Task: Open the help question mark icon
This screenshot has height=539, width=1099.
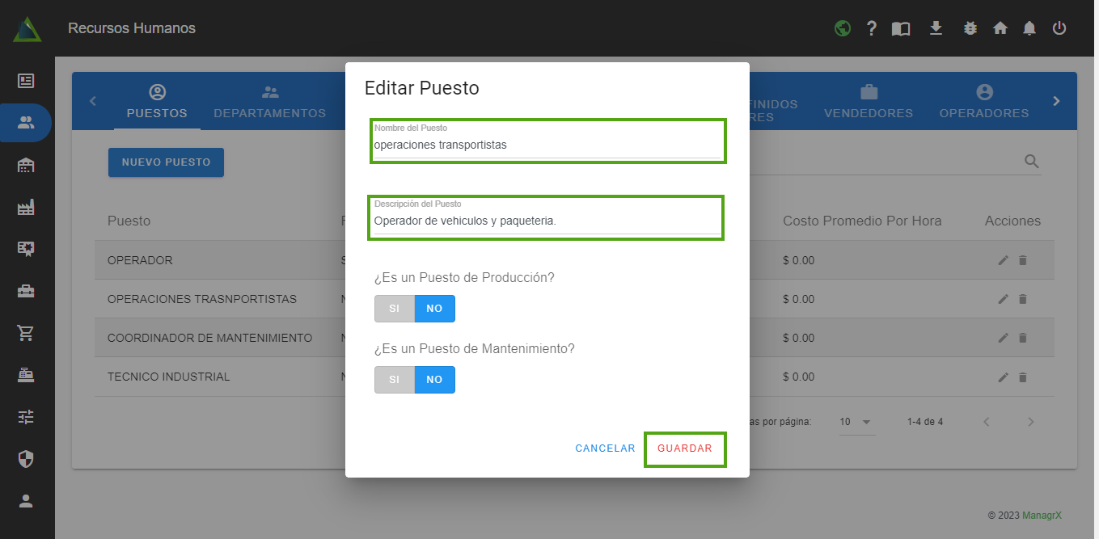Action: pyautogui.click(x=871, y=28)
